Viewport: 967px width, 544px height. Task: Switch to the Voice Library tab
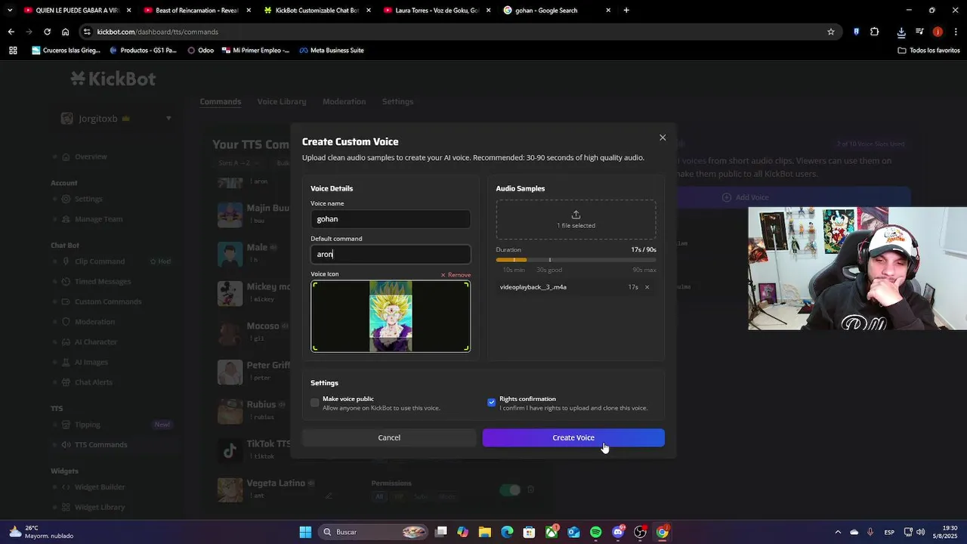pyautogui.click(x=282, y=101)
